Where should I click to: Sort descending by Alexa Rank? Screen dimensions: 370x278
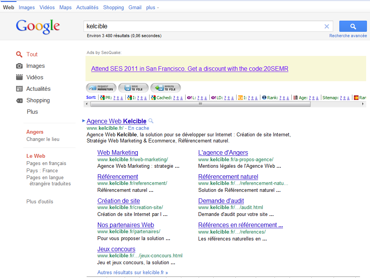(x=288, y=98)
